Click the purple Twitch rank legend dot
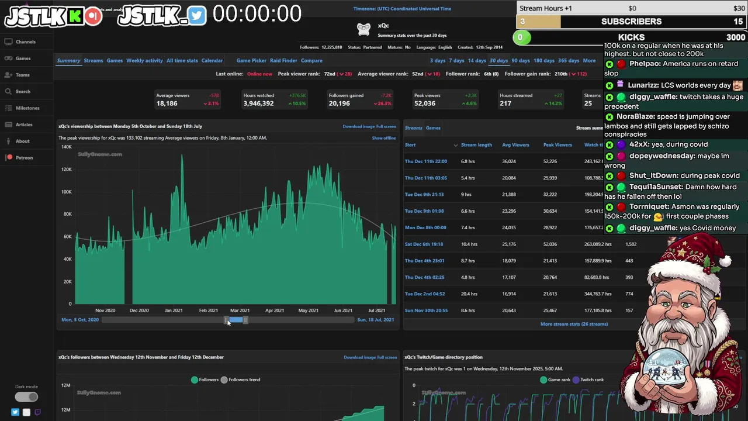 [576, 379]
